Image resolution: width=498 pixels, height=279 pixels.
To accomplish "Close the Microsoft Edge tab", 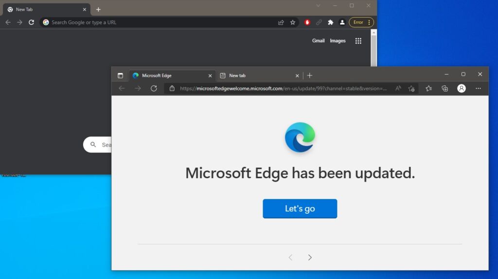I will click(210, 76).
